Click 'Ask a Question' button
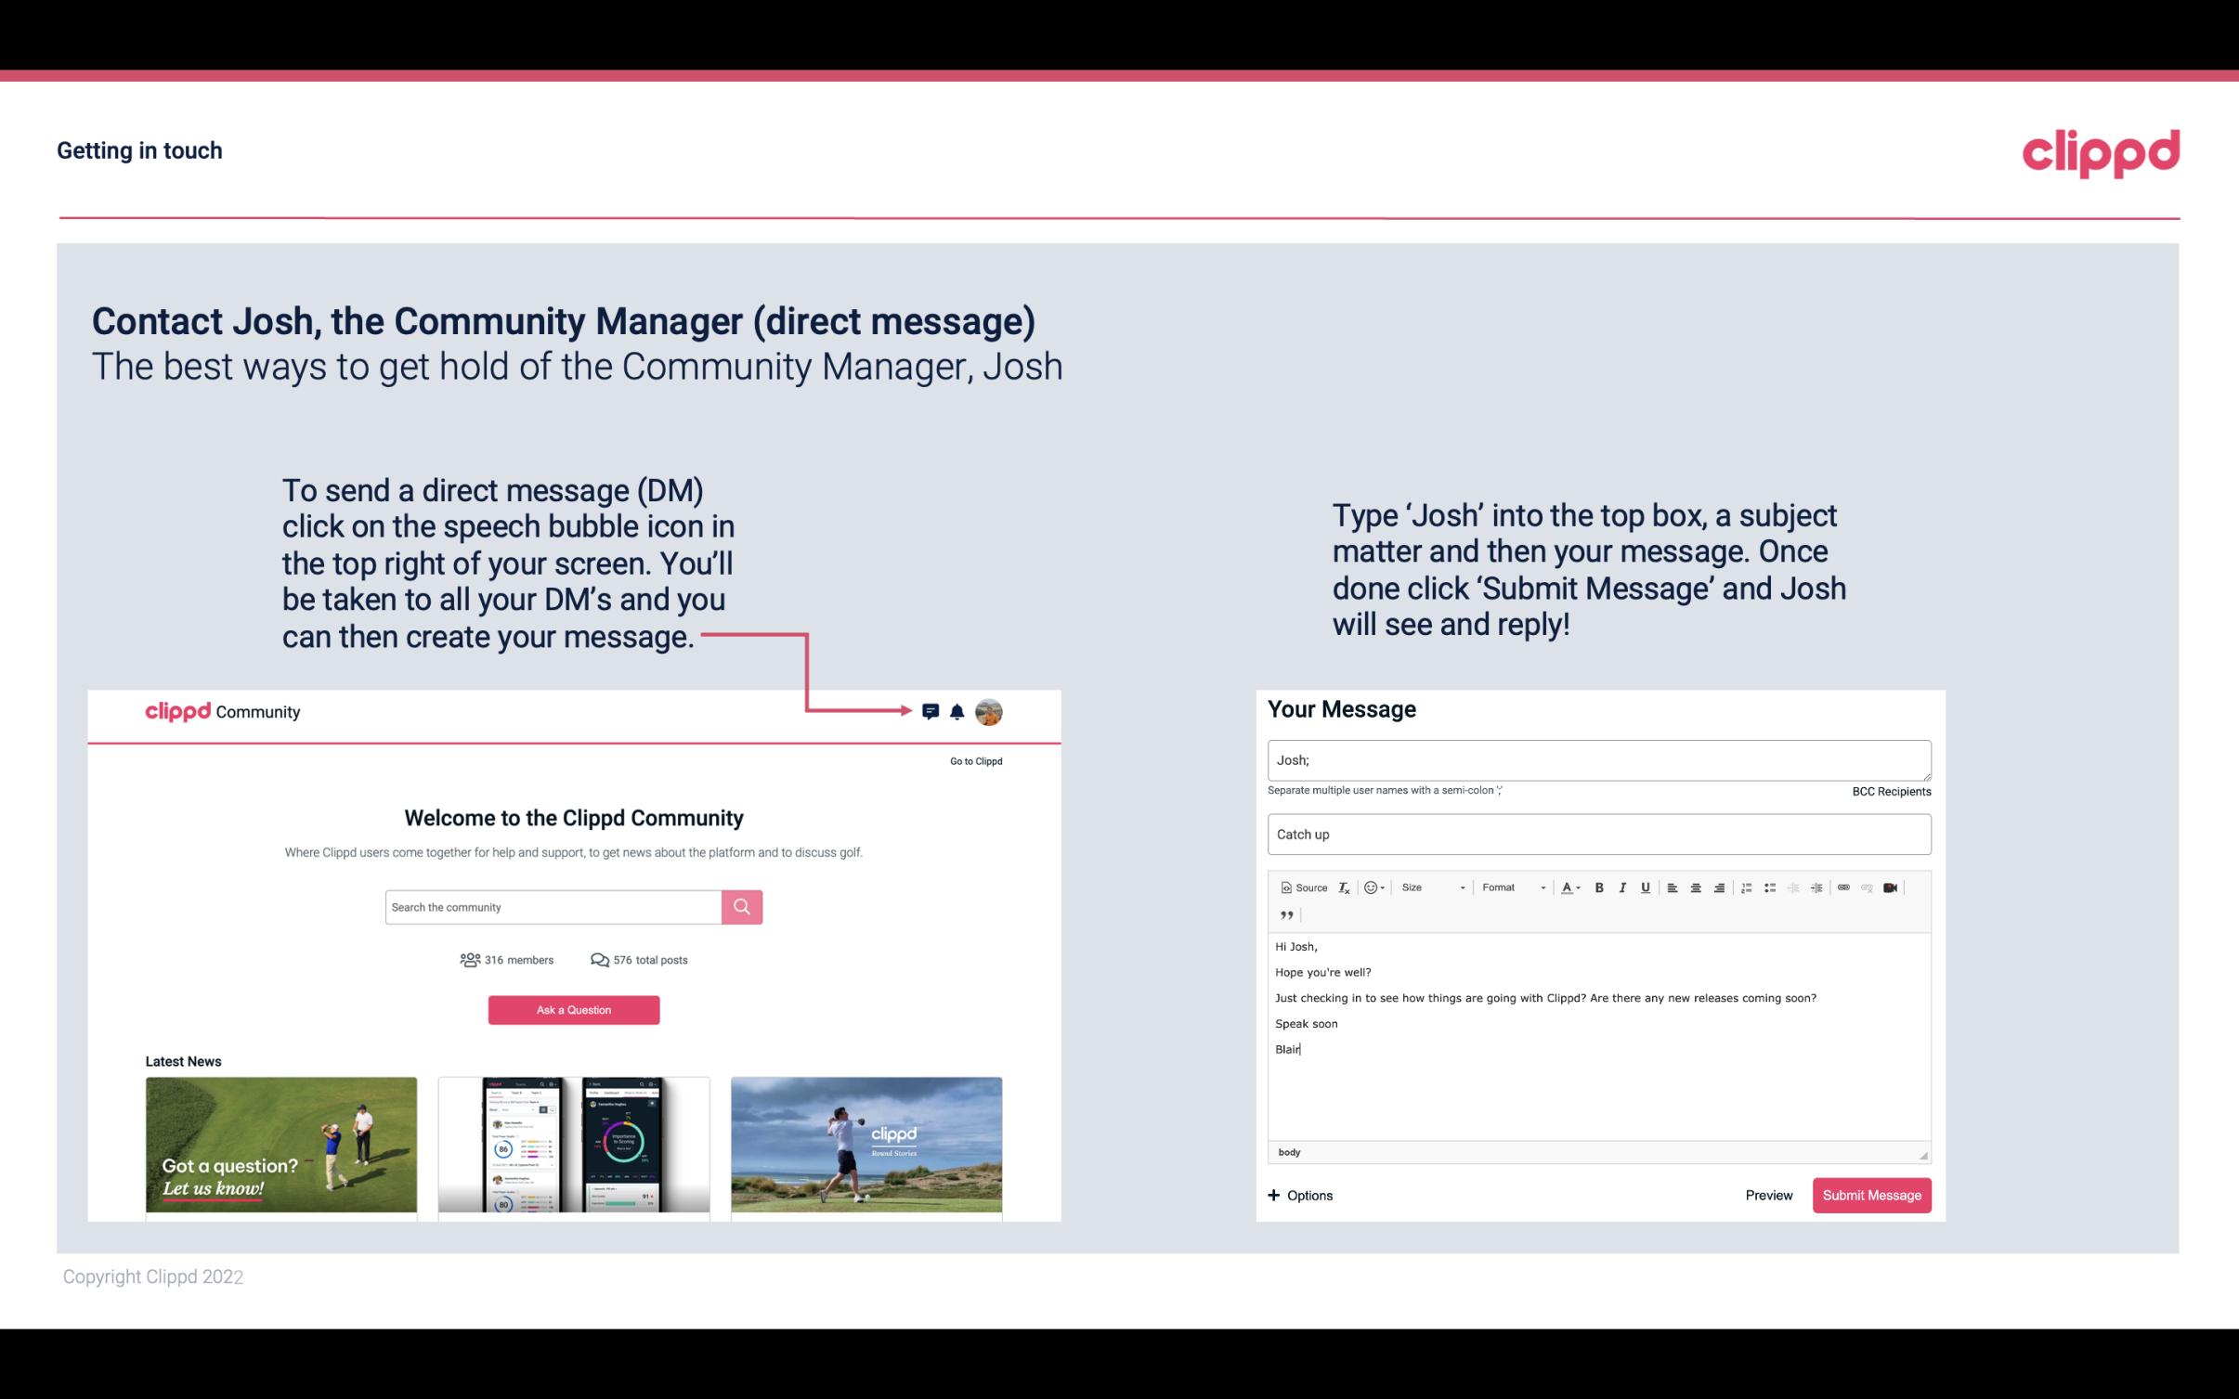This screenshot has width=2239, height=1399. (572, 1009)
